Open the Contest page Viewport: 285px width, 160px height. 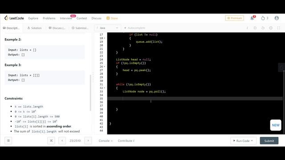(82, 18)
